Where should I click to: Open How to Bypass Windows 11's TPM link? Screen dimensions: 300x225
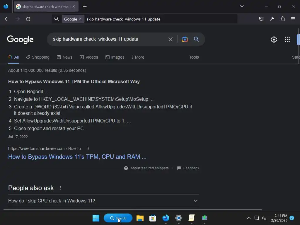(77, 157)
